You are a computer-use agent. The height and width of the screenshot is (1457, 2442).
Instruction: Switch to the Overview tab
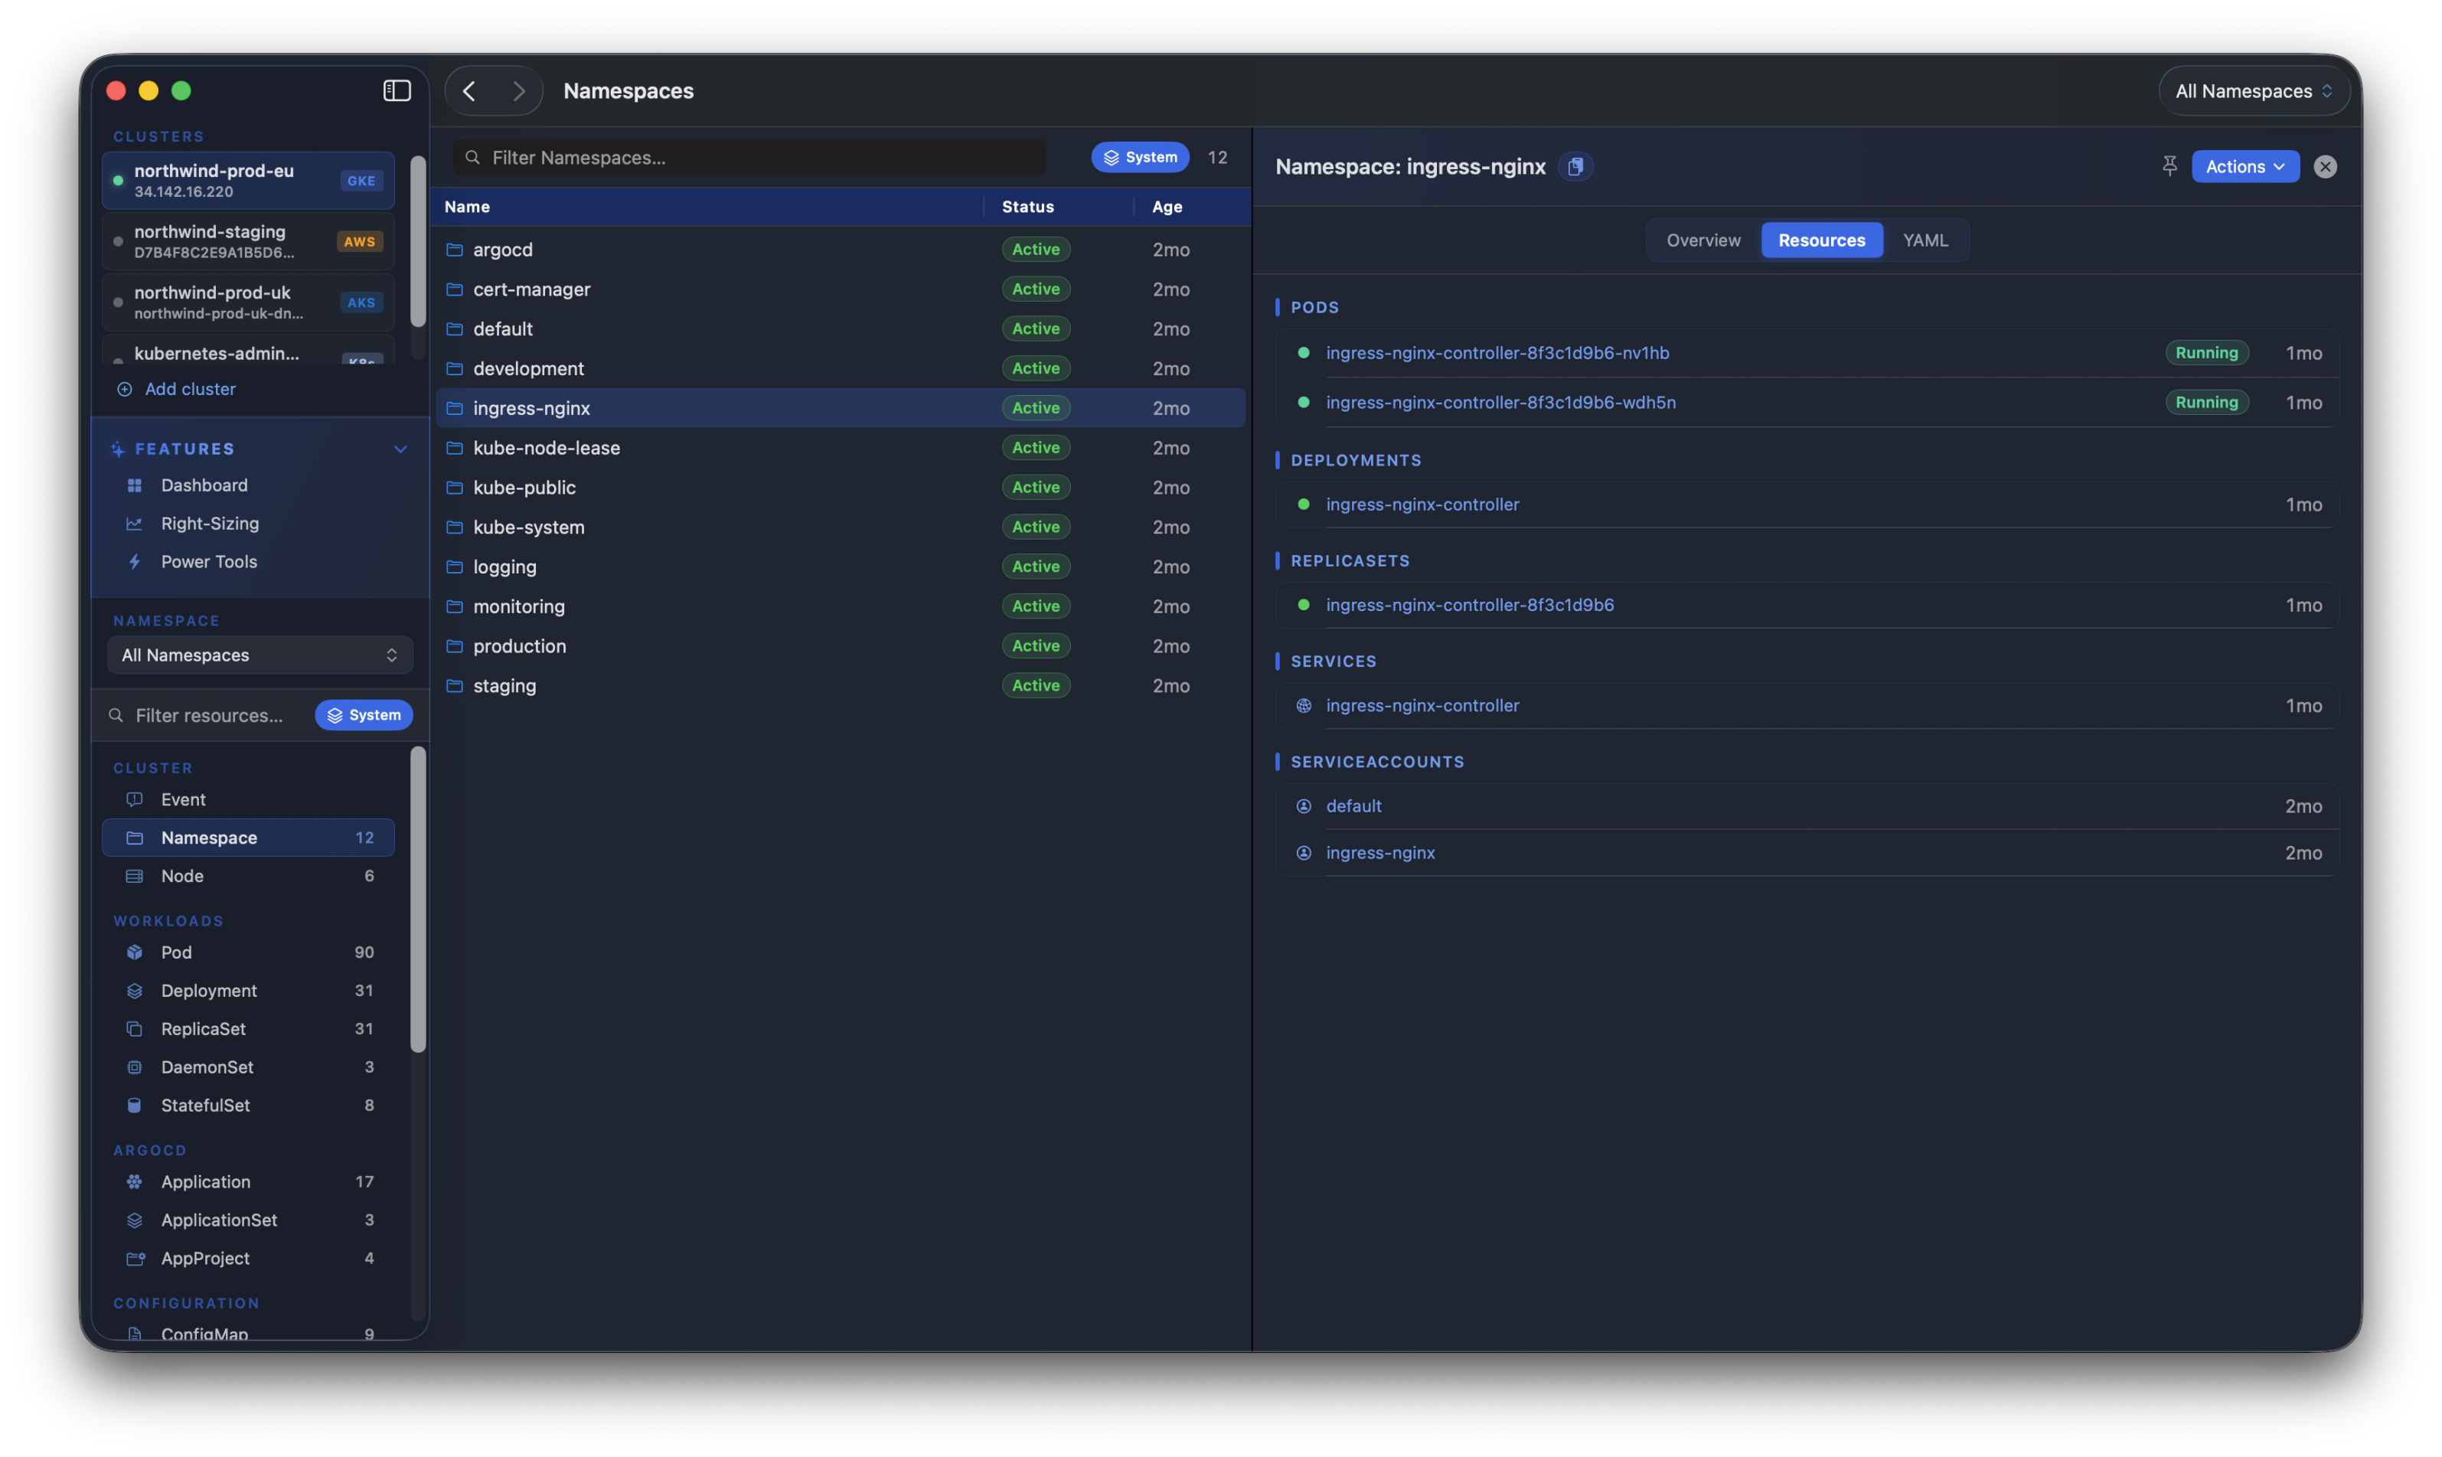(x=1703, y=240)
